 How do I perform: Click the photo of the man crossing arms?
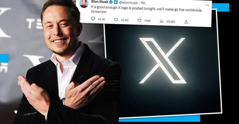click(61, 64)
